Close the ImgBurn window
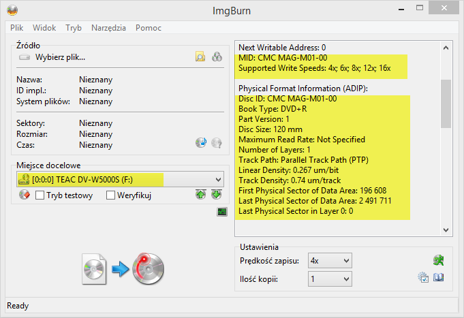464x318 pixels. pos(444,8)
